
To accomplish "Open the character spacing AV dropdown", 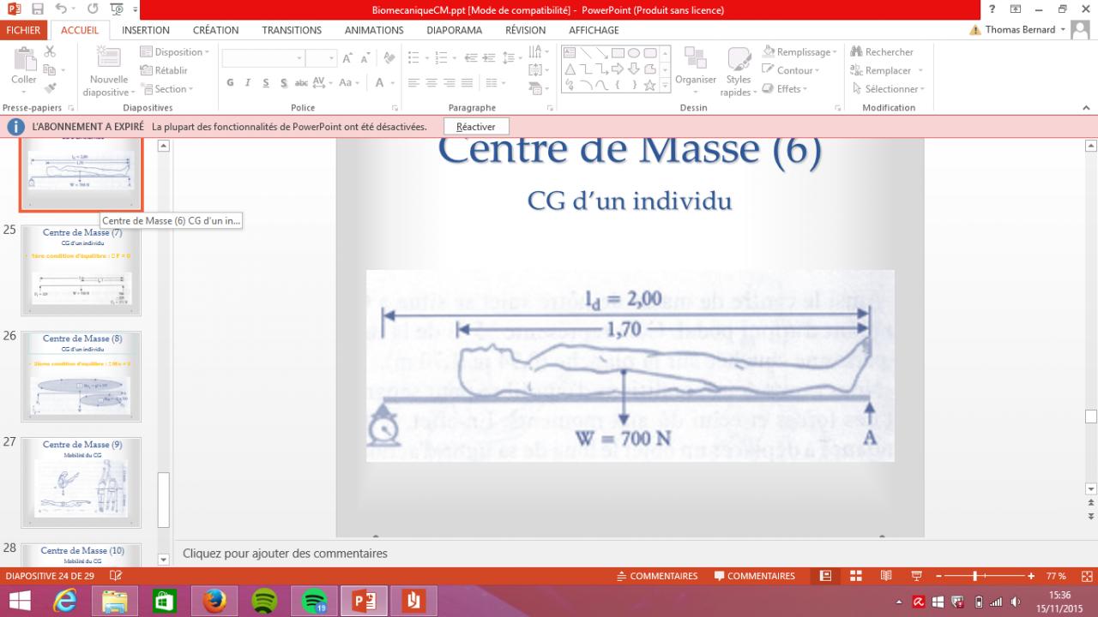I will point(323,83).
